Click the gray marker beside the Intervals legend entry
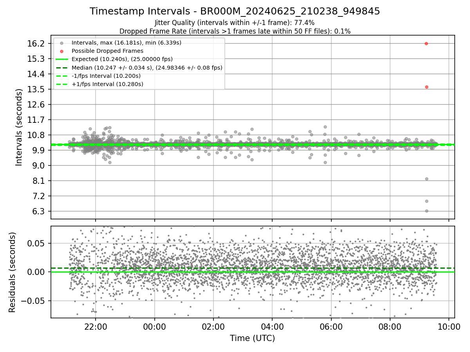Viewport: 470px width, 352px height. pyautogui.click(x=61, y=43)
